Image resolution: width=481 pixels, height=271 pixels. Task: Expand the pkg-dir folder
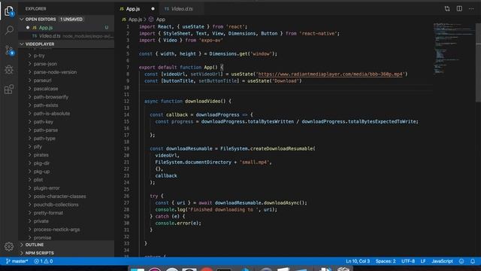click(x=66, y=163)
